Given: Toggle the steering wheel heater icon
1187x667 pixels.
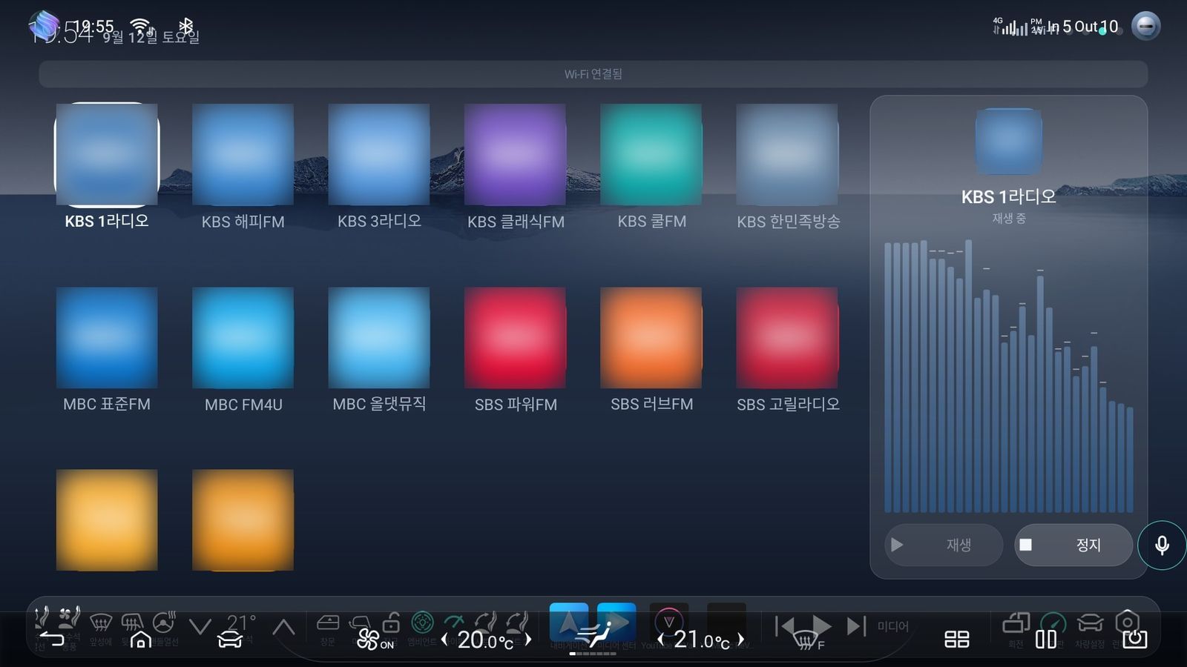Looking at the screenshot, I should pos(164,622).
